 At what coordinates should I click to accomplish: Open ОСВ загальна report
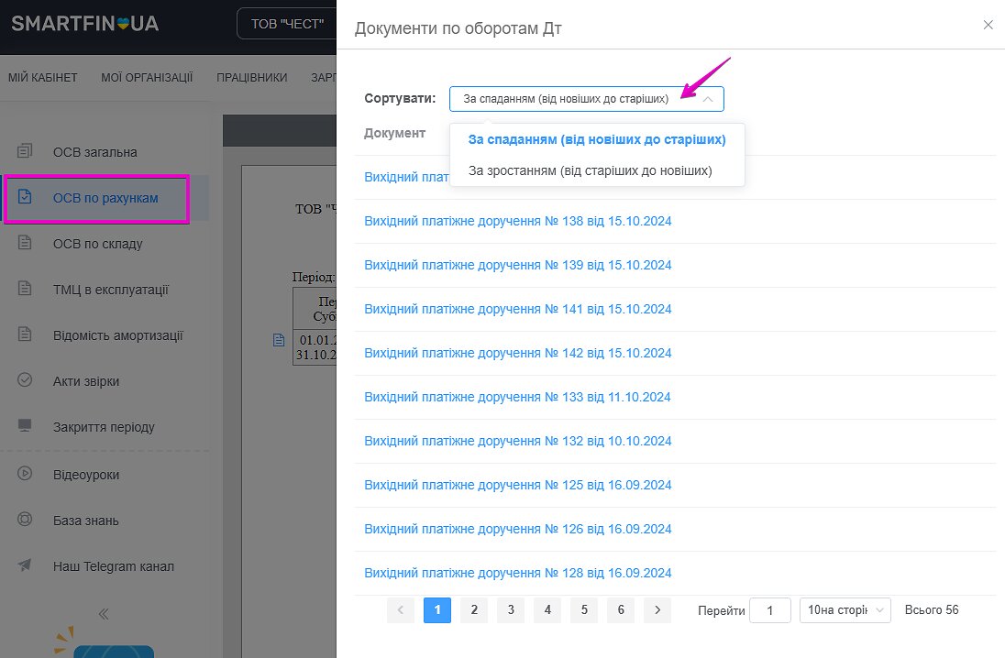click(94, 152)
